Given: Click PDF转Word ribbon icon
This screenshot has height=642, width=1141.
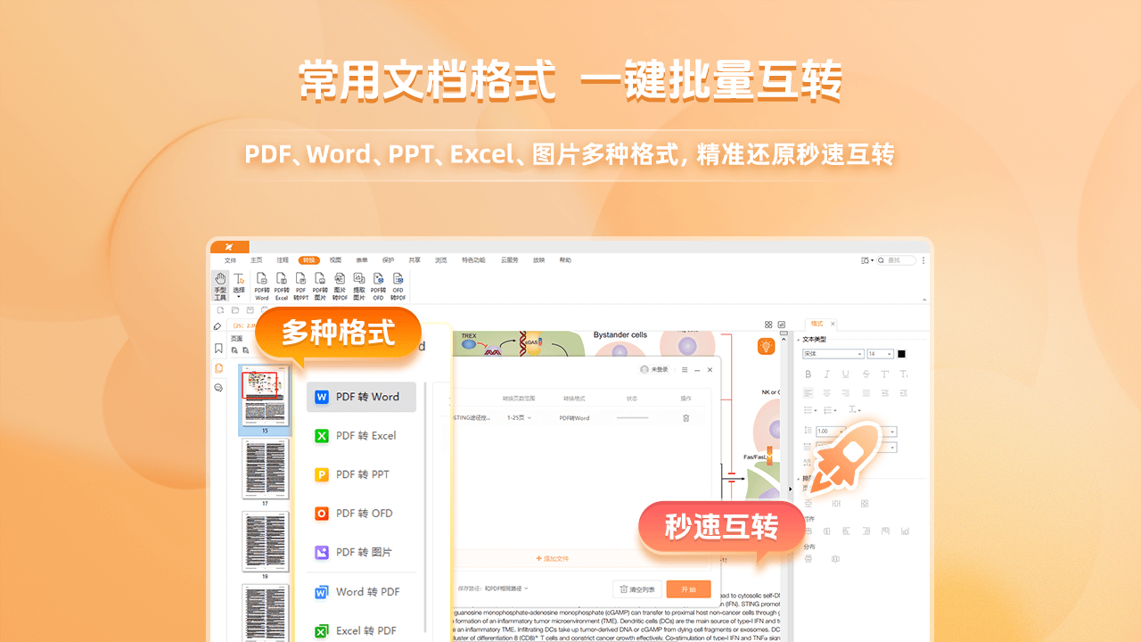Looking at the screenshot, I should pos(262,286).
